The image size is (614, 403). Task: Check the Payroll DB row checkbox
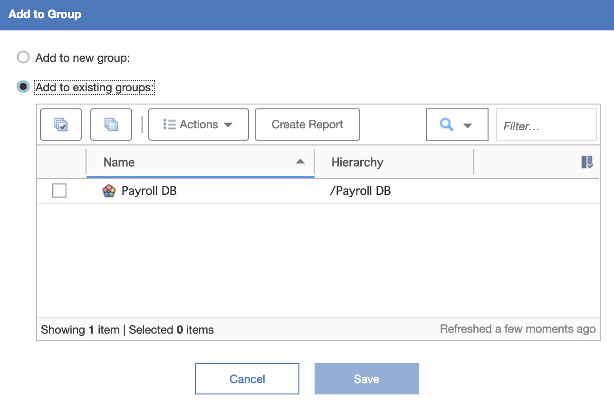[x=59, y=191]
